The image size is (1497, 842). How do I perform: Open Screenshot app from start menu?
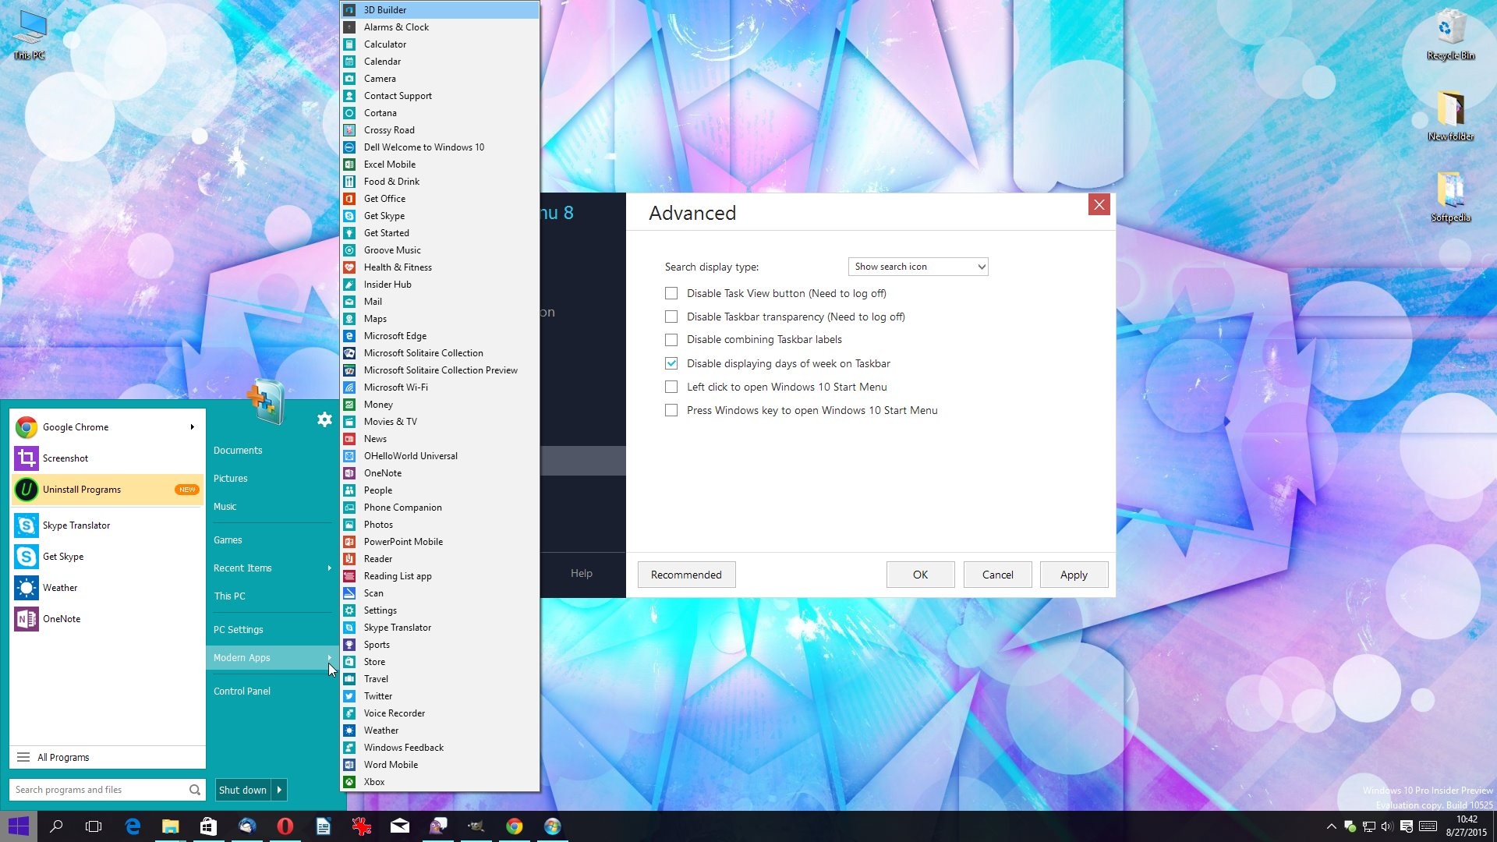point(65,458)
